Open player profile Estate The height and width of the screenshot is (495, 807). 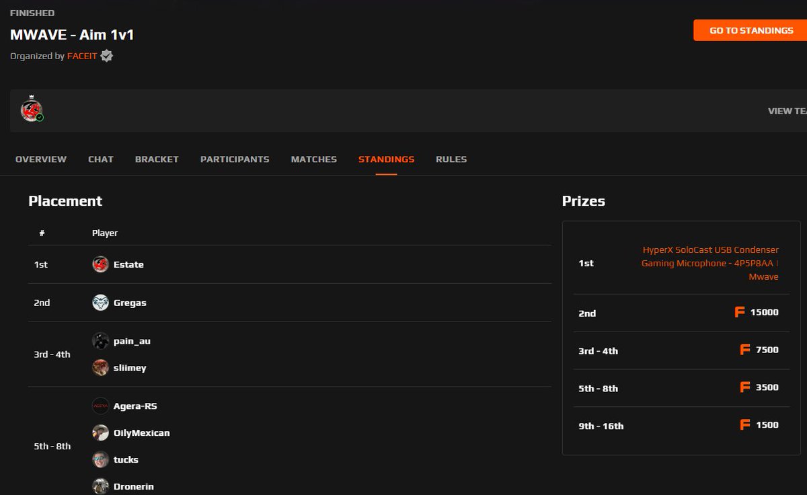click(x=128, y=264)
